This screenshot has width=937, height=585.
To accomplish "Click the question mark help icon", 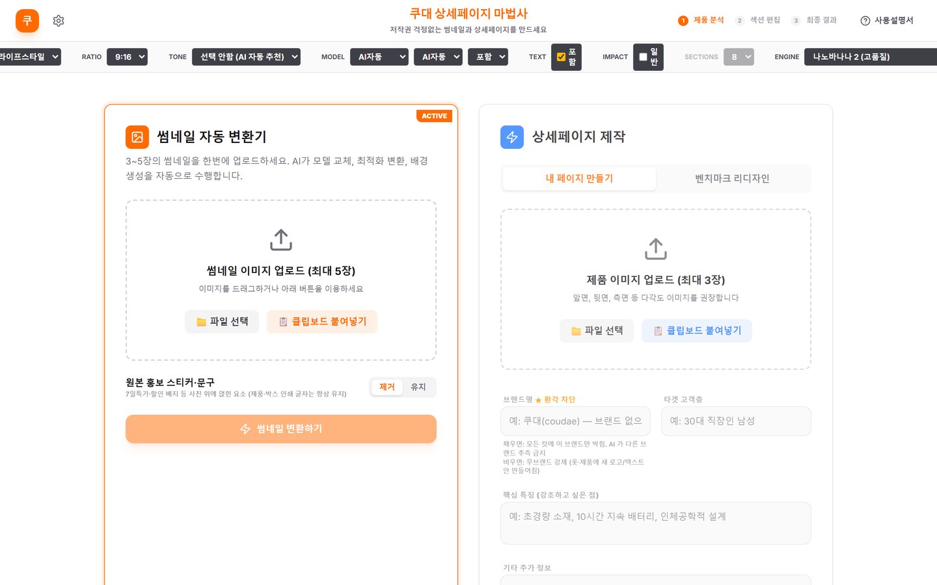I will coord(865,21).
